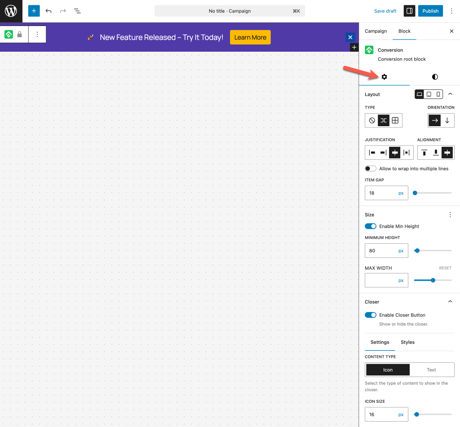Open the block inserter plus button
This screenshot has height=427, width=460.
(34, 11)
